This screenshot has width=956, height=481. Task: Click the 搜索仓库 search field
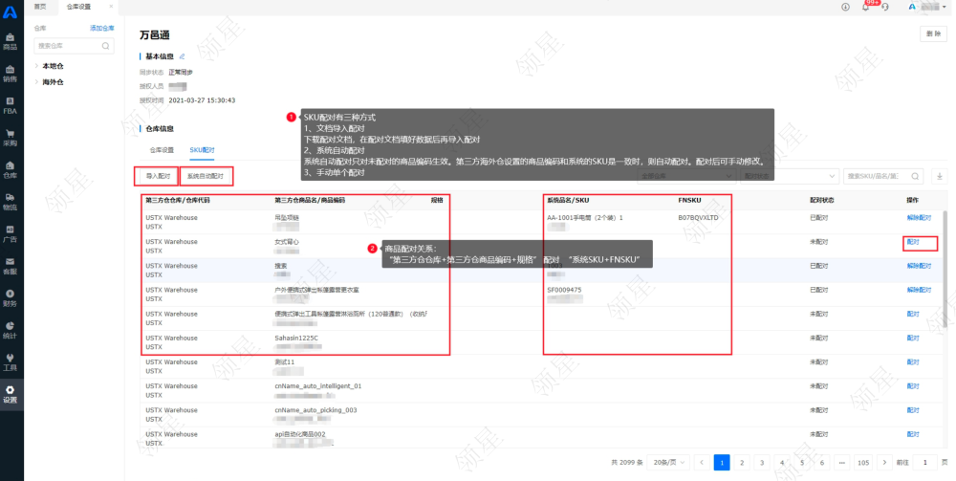coord(74,45)
